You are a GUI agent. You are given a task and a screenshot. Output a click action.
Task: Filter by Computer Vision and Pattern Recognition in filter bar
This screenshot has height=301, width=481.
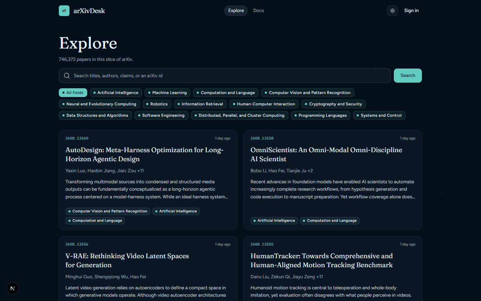[308, 93]
